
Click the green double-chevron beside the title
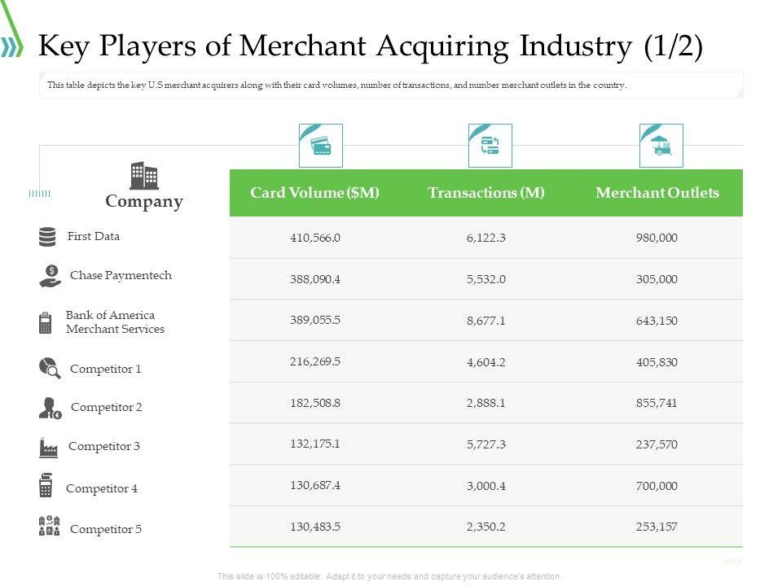12,48
